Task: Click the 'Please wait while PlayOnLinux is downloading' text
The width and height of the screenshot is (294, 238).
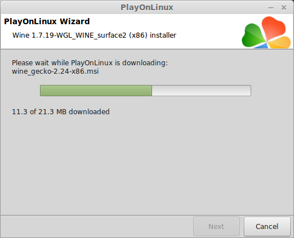Action: point(90,63)
